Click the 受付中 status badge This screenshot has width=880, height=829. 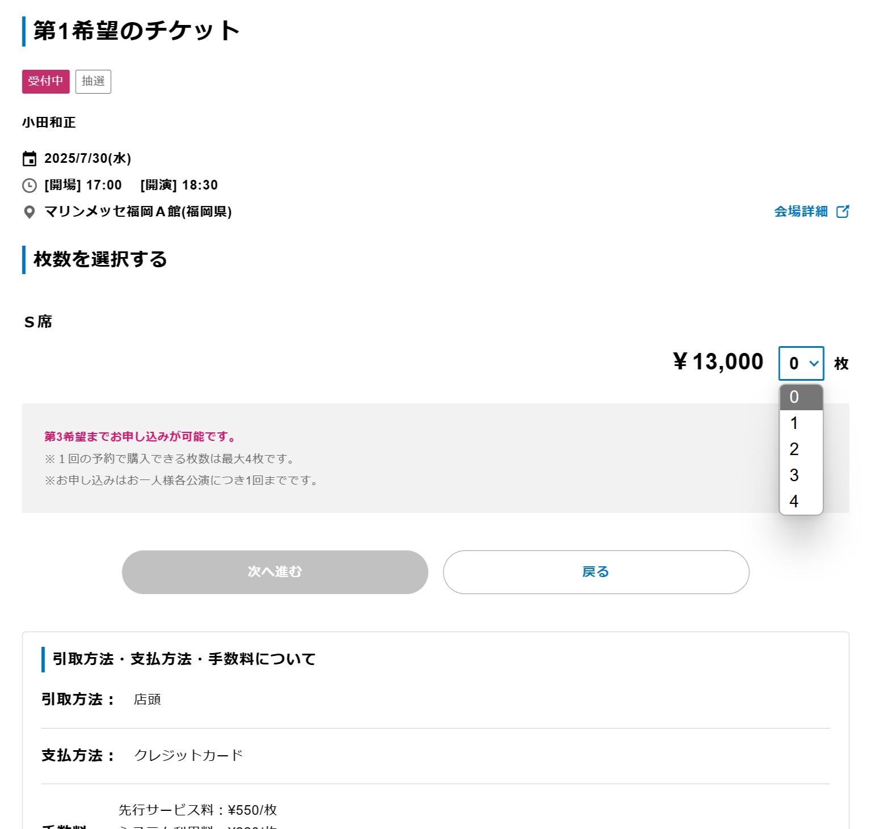(x=46, y=82)
